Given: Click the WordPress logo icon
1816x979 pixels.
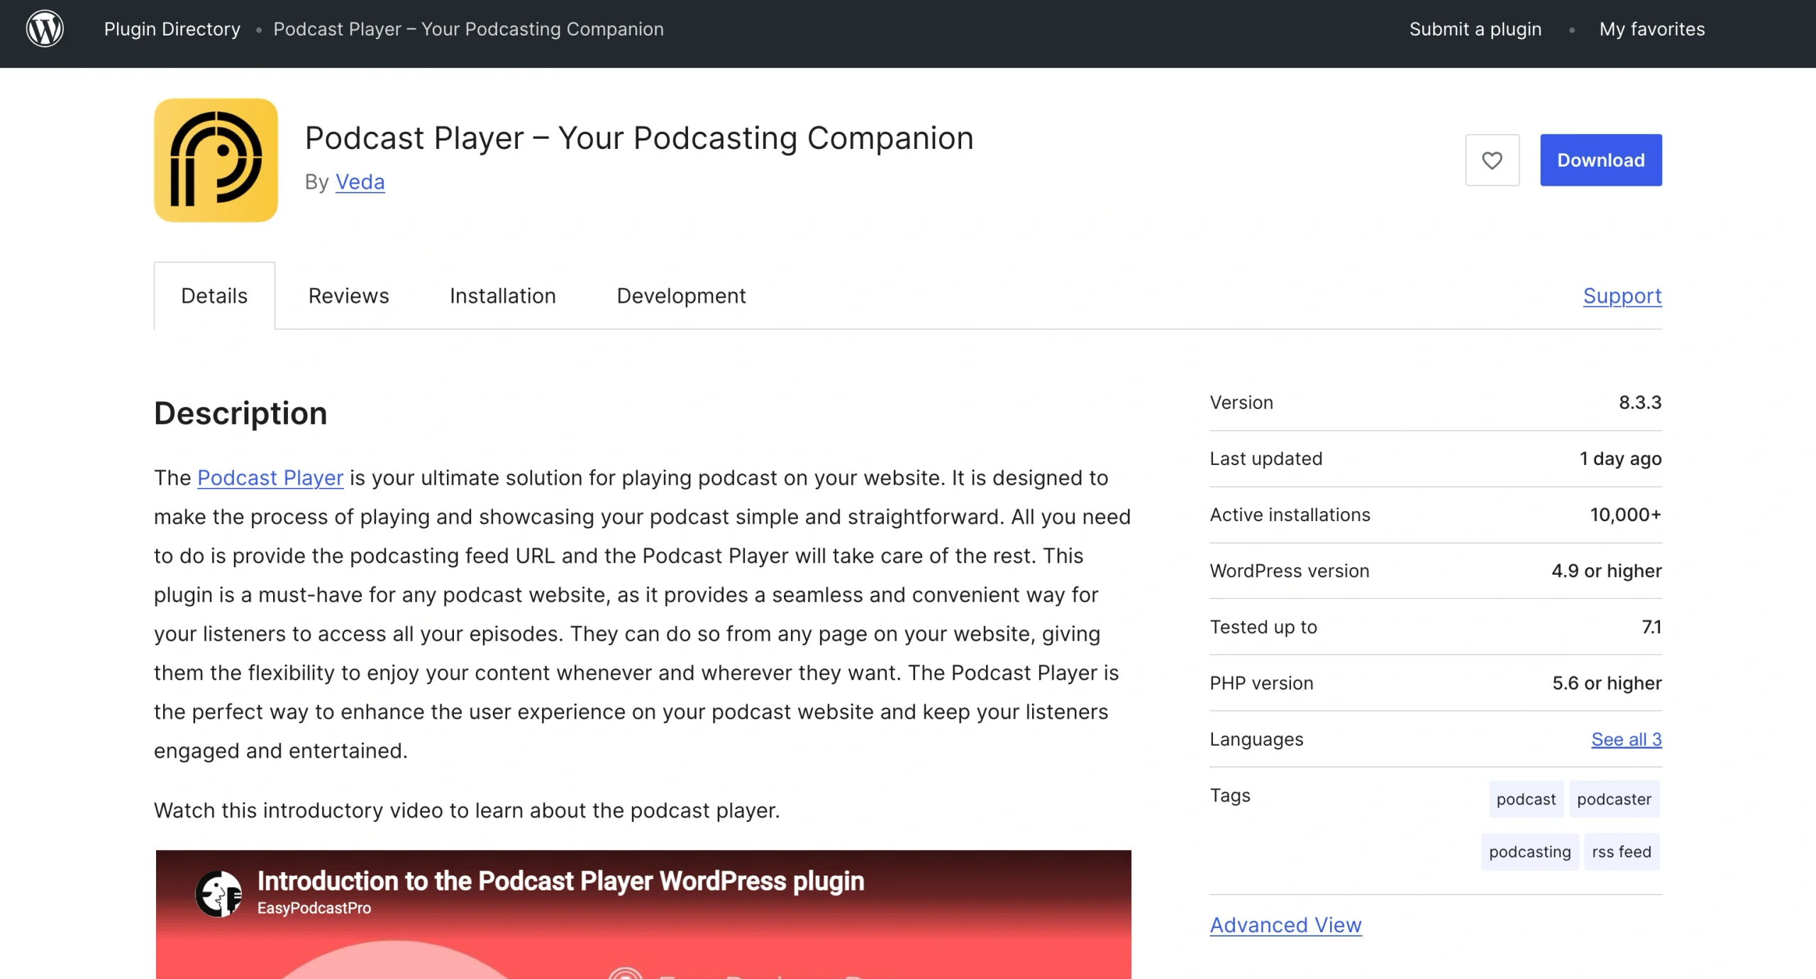Looking at the screenshot, I should click(x=45, y=29).
